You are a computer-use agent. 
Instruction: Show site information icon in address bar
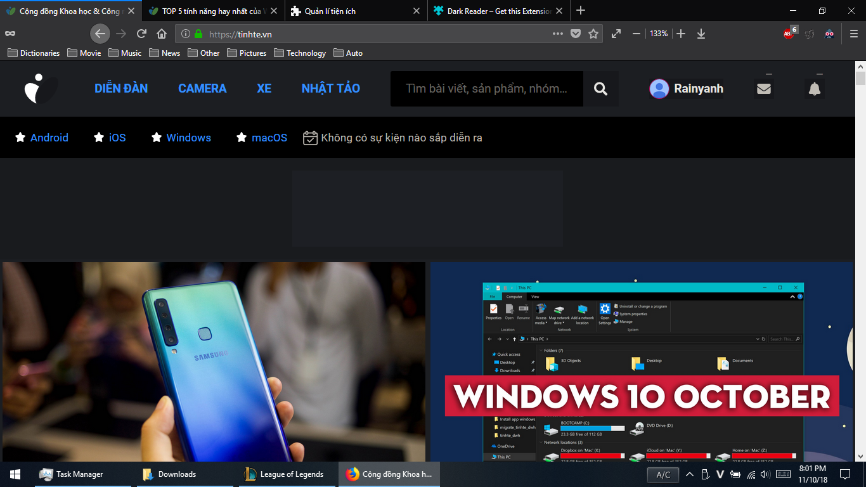[x=185, y=34]
